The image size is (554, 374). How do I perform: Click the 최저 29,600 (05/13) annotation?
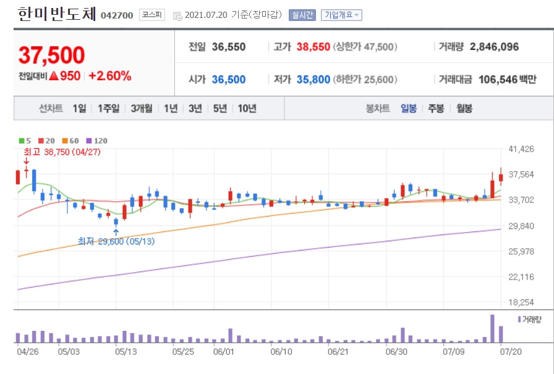116,242
